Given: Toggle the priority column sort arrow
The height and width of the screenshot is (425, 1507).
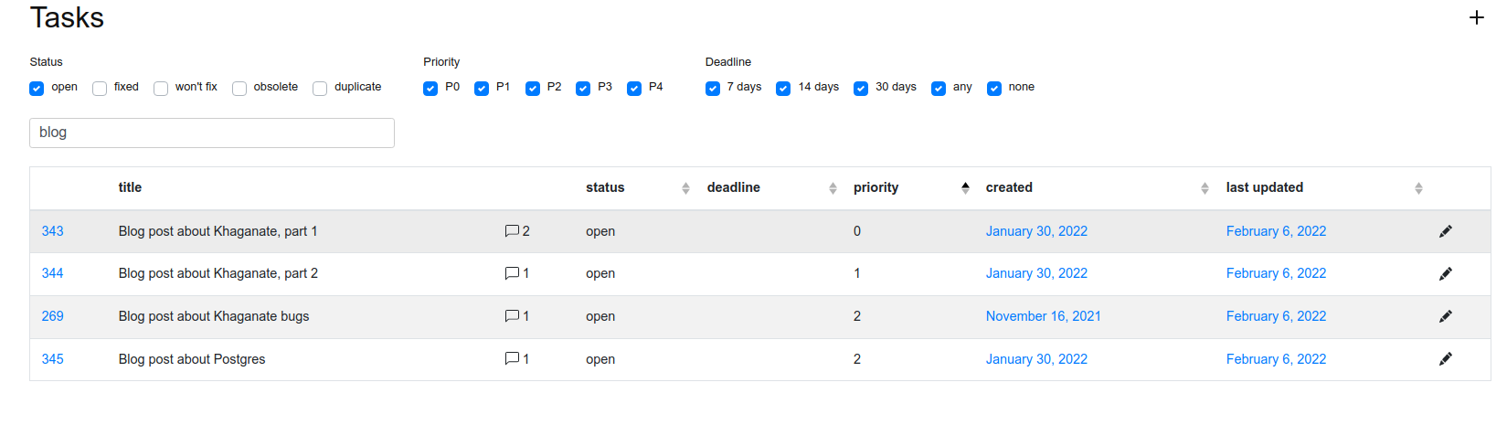Looking at the screenshot, I should pos(965,188).
